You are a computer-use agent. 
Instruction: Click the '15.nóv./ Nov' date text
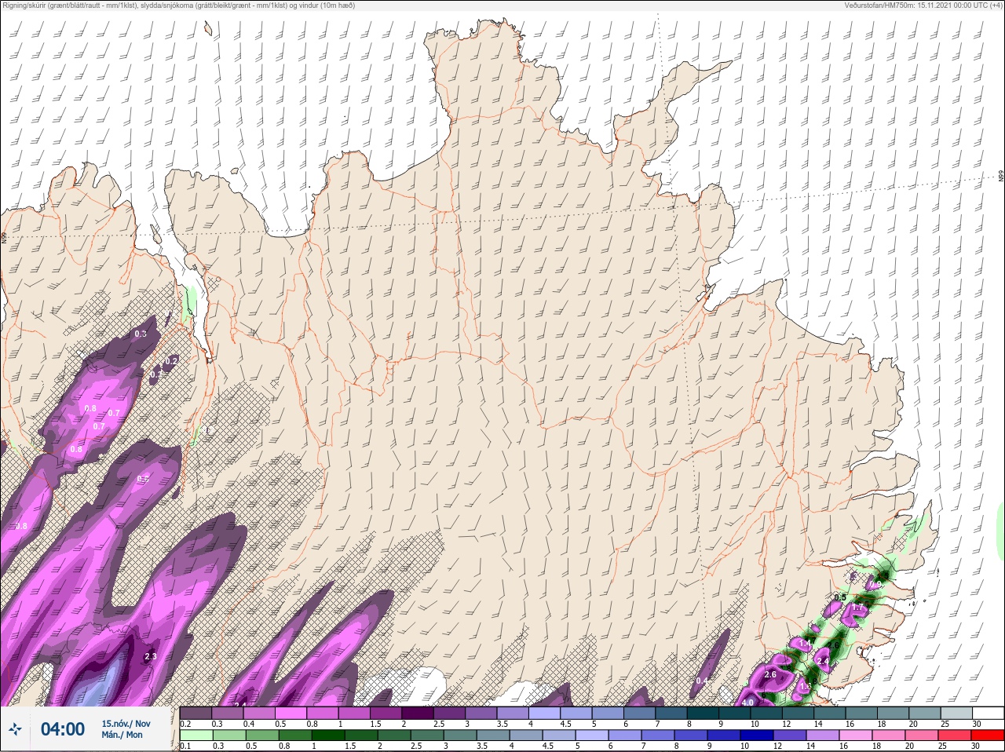point(126,724)
